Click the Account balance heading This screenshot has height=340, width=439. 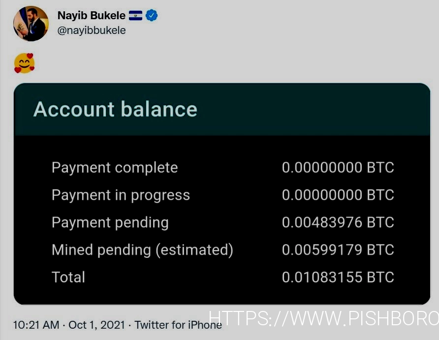point(115,109)
